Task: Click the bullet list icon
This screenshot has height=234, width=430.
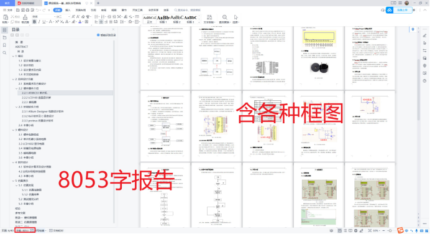Action: tap(97, 17)
